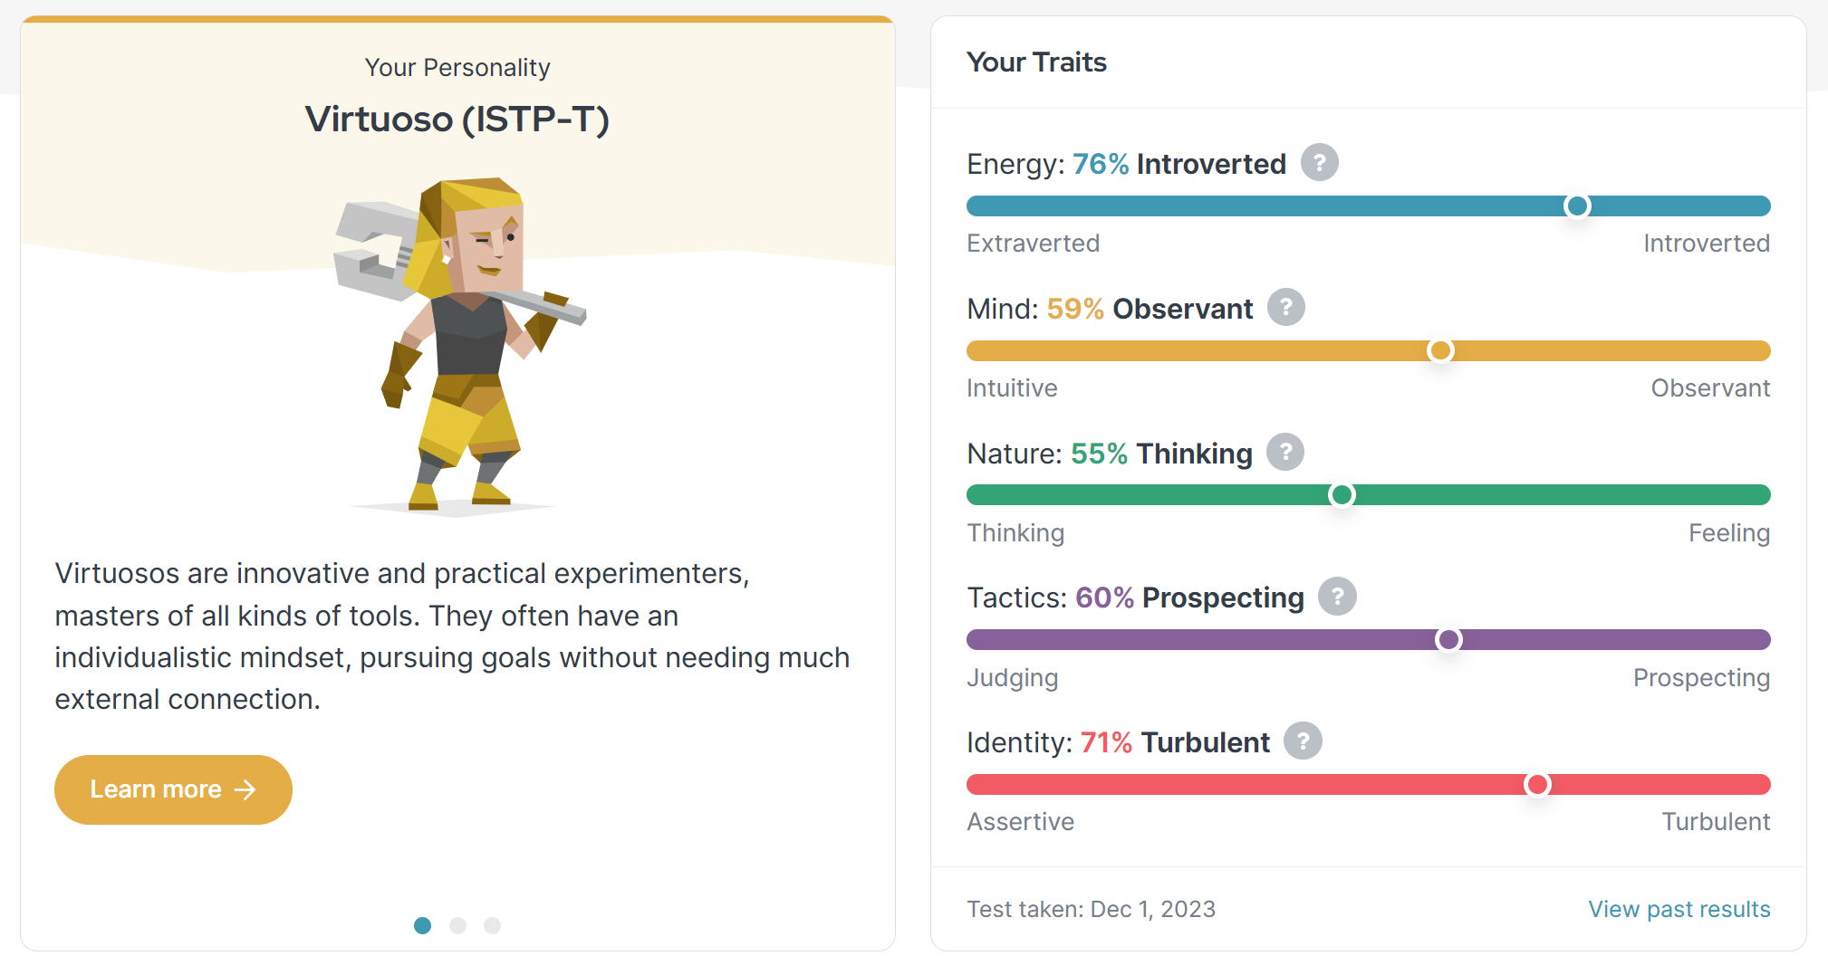Click the Test taken date text

(1091, 909)
